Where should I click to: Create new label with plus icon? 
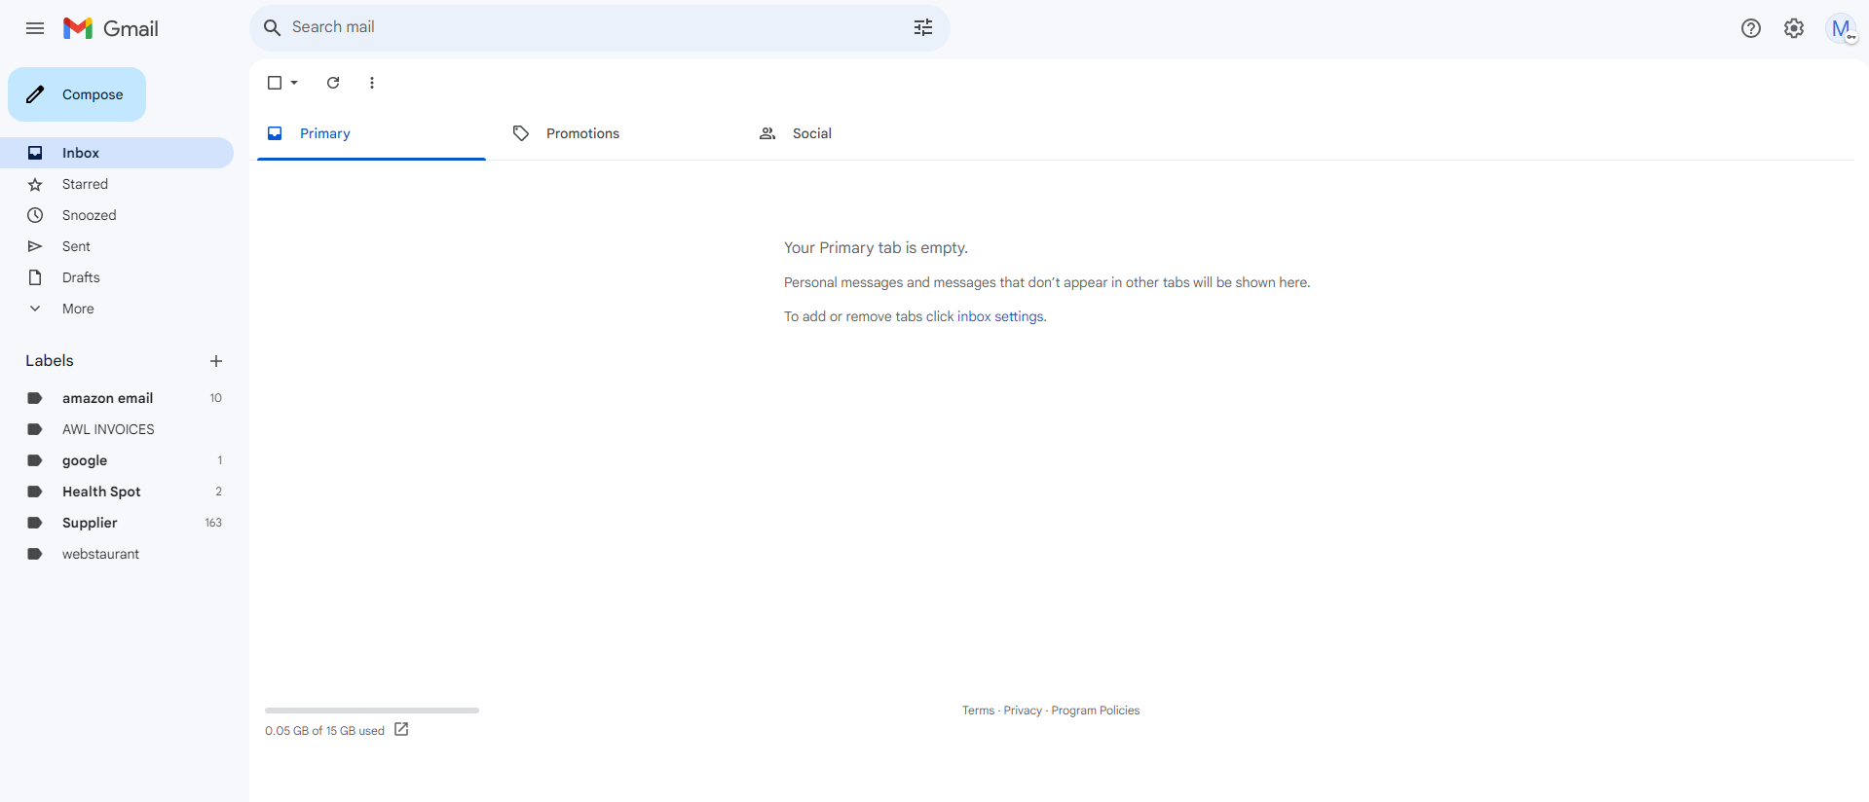coord(216,361)
